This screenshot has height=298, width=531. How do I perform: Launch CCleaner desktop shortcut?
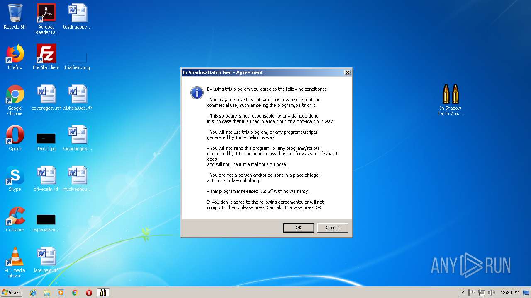click(x=15, y=219)
